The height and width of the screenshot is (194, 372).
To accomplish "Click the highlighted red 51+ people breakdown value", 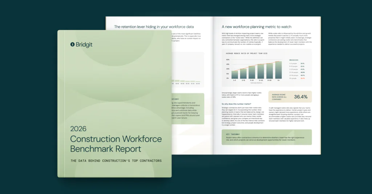I will click(x=303, y=78).
